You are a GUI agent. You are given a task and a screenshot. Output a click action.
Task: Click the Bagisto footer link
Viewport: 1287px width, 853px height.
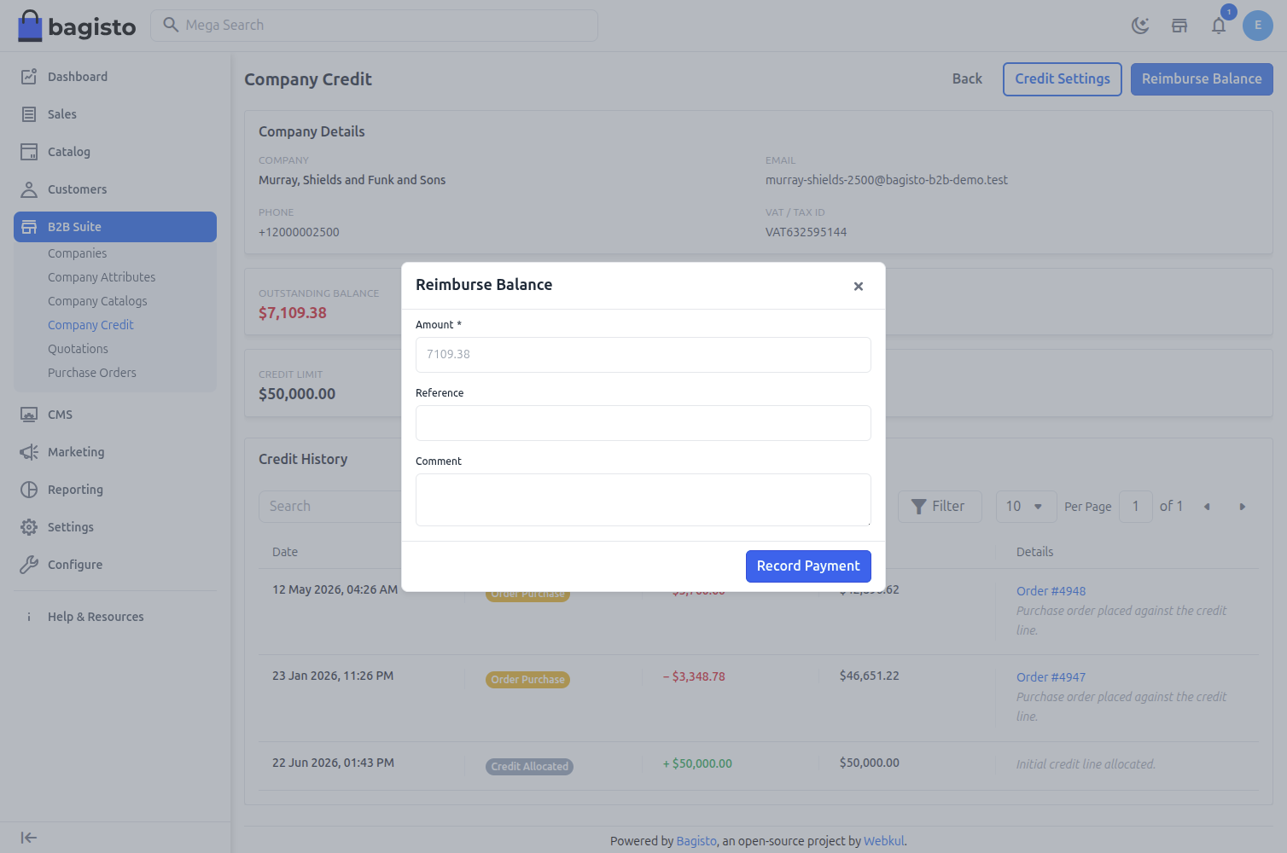point(696,841)
